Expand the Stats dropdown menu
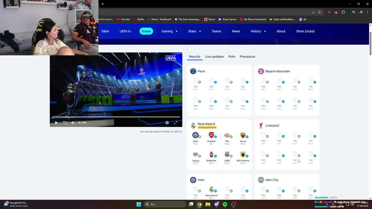Image resolution: width=372 pixels, height=209 pixels. tap(194, 31)
